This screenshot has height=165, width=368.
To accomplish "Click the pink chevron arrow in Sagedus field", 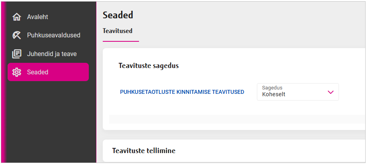I will pos(330,92).
